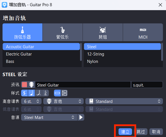
Task: Open the 6 st. string count dropdown
Action: [31, 101]
